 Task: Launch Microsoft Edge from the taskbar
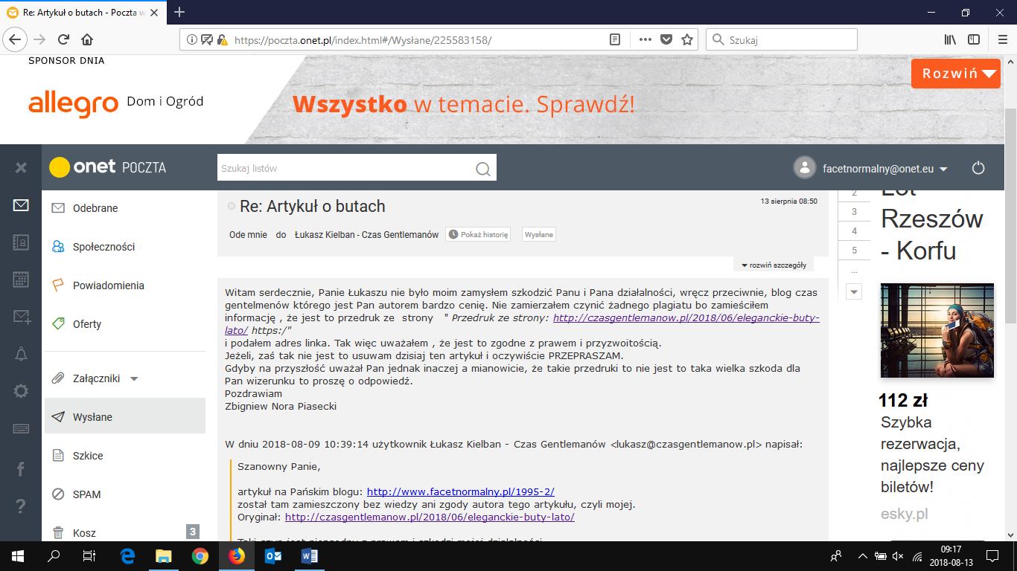[x=127, y=555]
